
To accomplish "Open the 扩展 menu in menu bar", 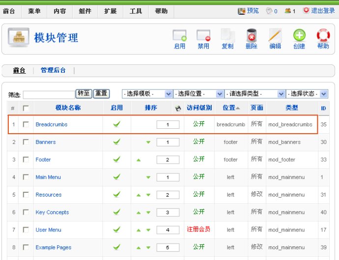I will point(111,11).
